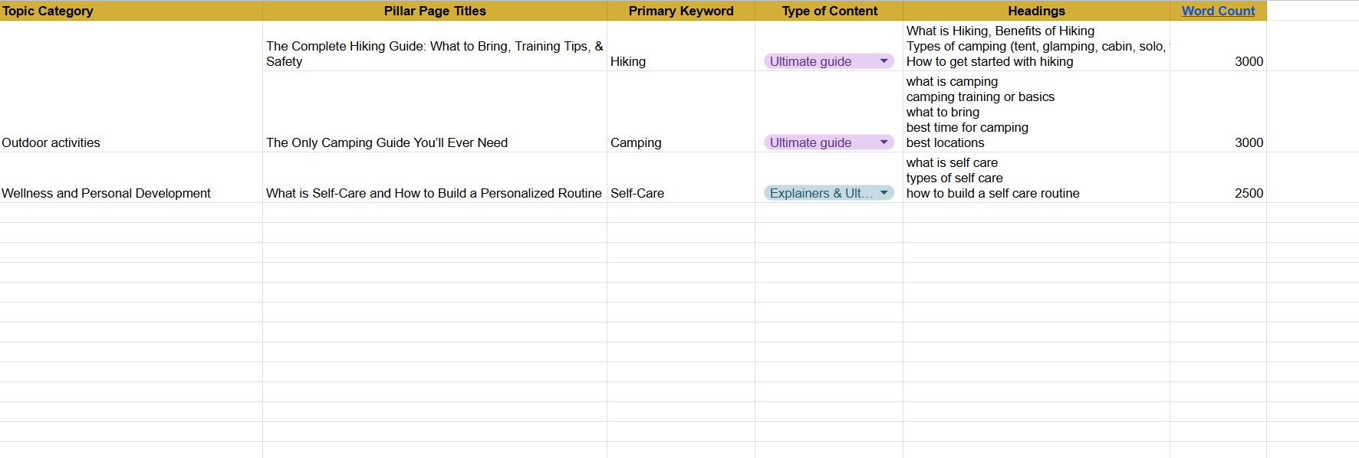This screenshot has height=458, width=1359.
Task: Click the Type of Content header cell
Action: pos(829,11)
